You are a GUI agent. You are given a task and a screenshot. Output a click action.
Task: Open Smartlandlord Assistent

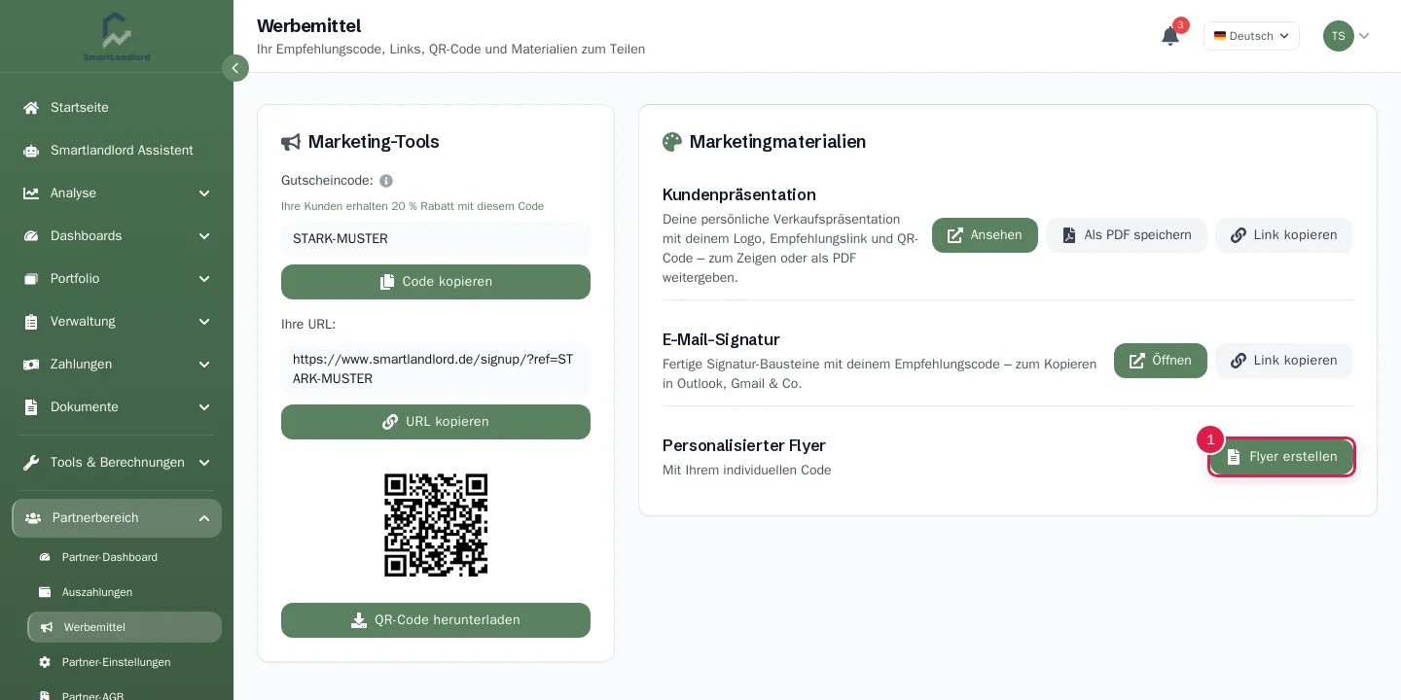tap(117, 151)
